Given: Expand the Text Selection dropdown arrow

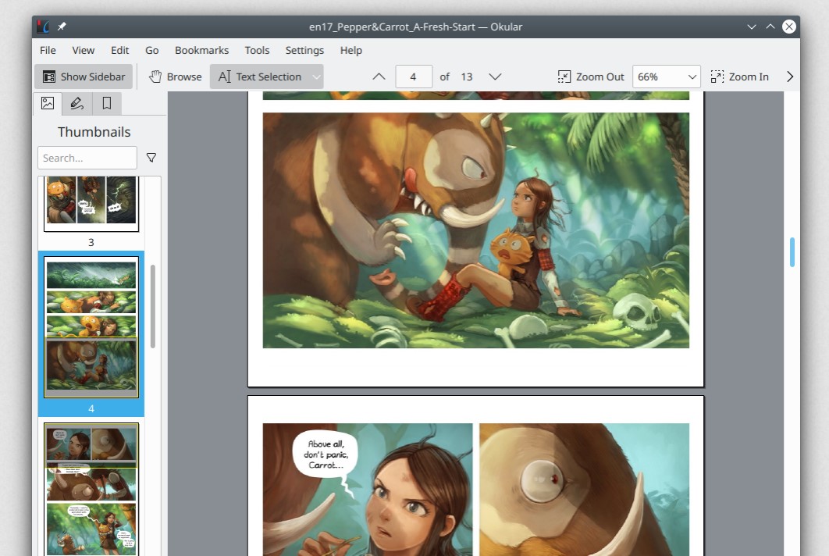Looking at the screenshot, I should [x=316, y=77].
